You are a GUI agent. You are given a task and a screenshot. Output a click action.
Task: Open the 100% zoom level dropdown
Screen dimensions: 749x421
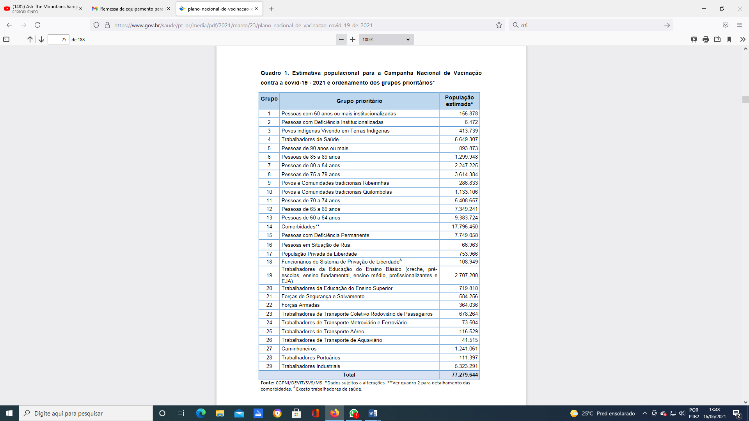click(386, 39)
